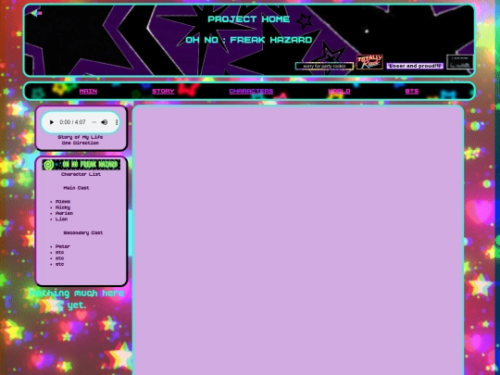Open the BTS page link
500x375 pixels.
tap(412, 91)
